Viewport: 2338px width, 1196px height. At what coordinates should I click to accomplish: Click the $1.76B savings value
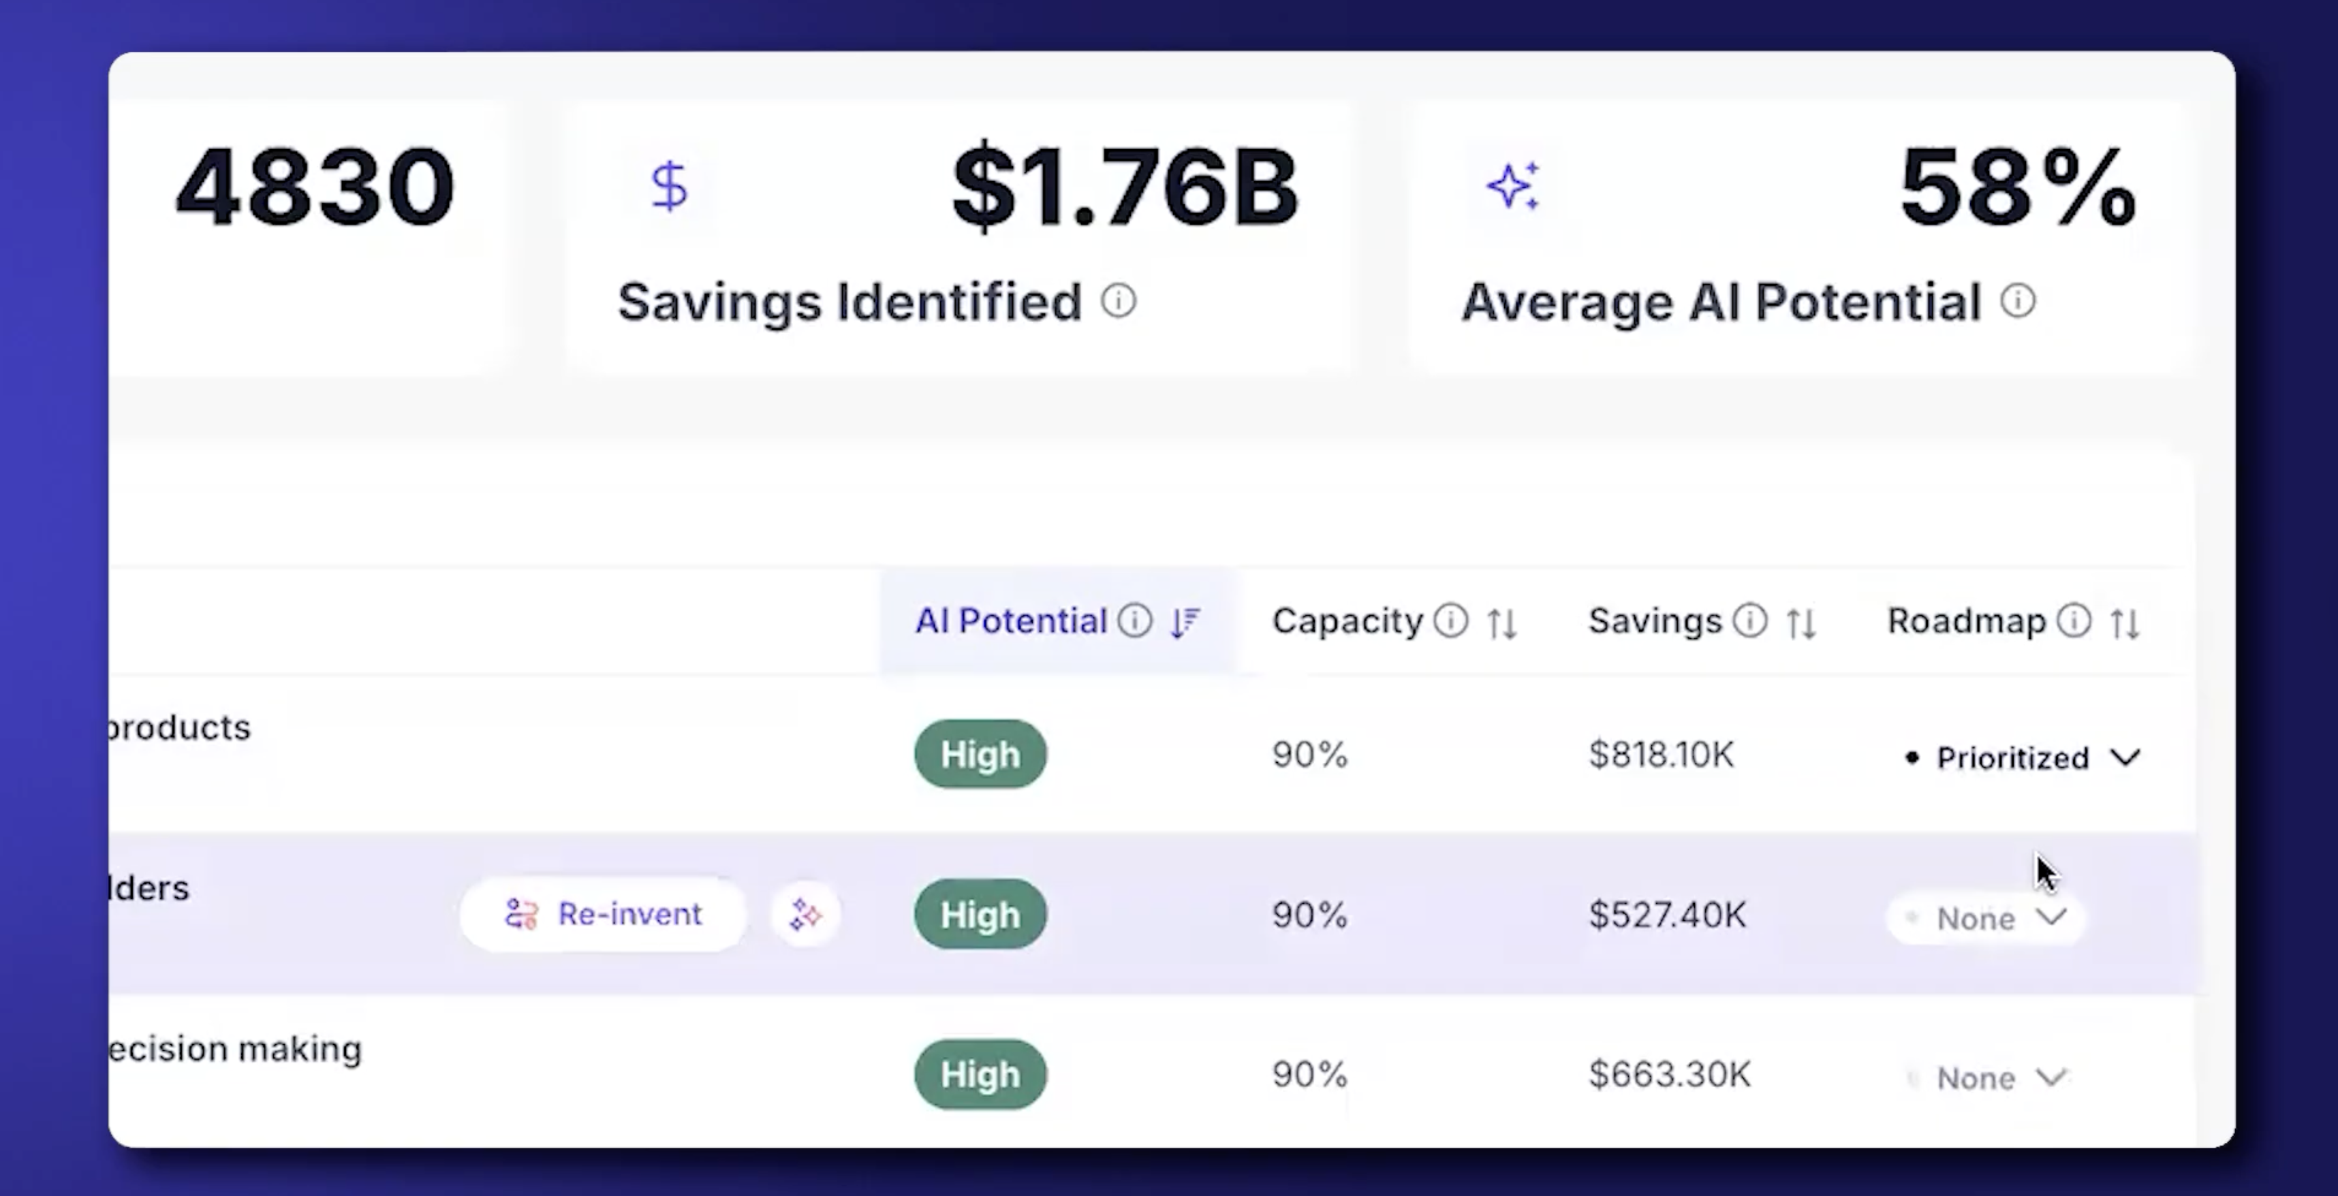coord(1125,188)
